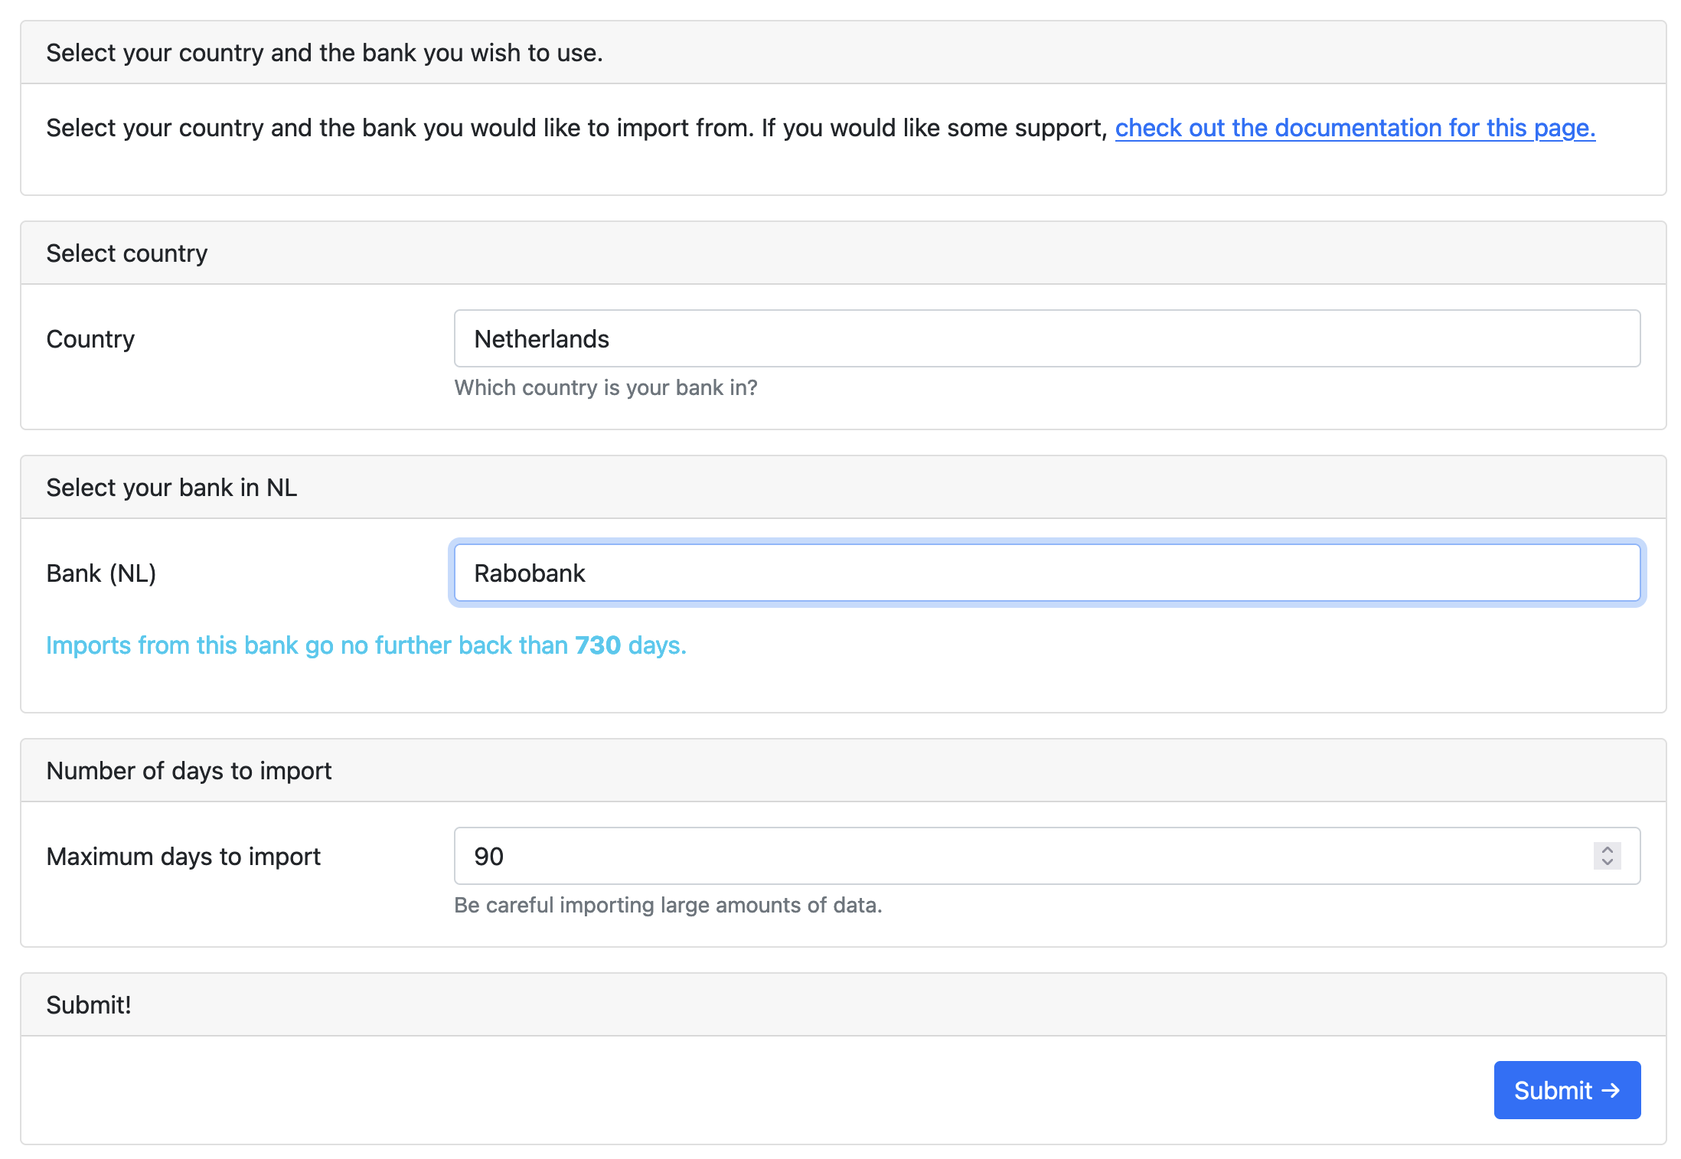Open the documentation for this page link
The height and width of the screenshot is (1159, 1681).
tap(1354, 128)
